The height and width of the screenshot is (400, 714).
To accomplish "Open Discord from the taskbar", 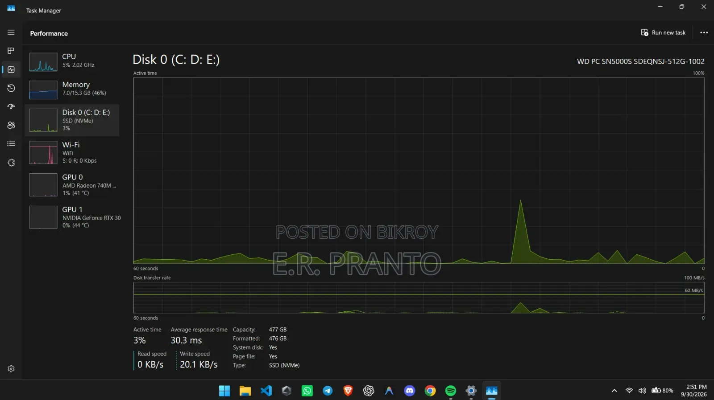I will point(410,391).
